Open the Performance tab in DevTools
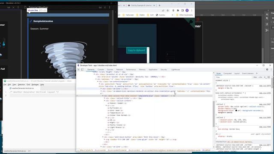Image resolution: width=274 pixels, height=154 pixels. click(x=131, y=69)
